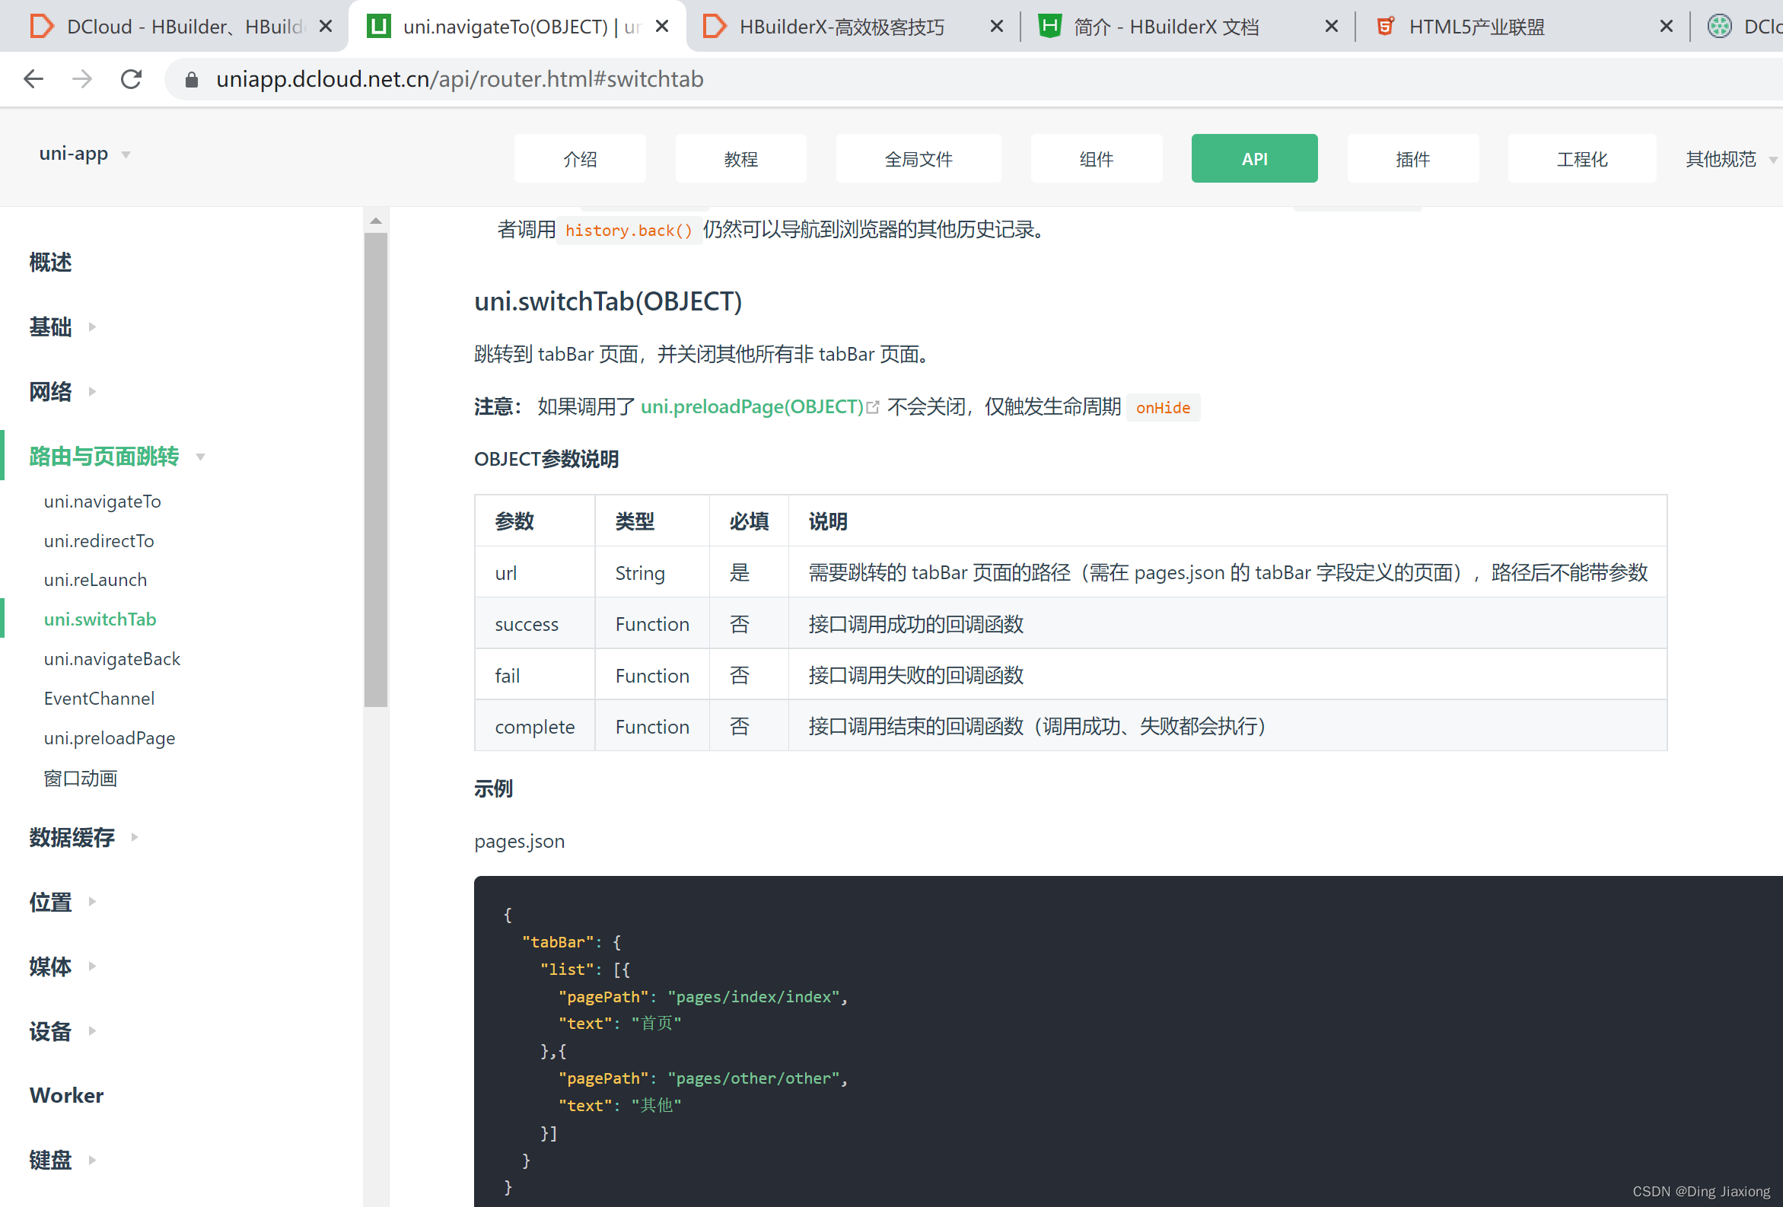The width and height of the screenshot is (1783, 1207).
Task: Go to uni.redirectTo in sidebar
Action: [x=99, y=541]
